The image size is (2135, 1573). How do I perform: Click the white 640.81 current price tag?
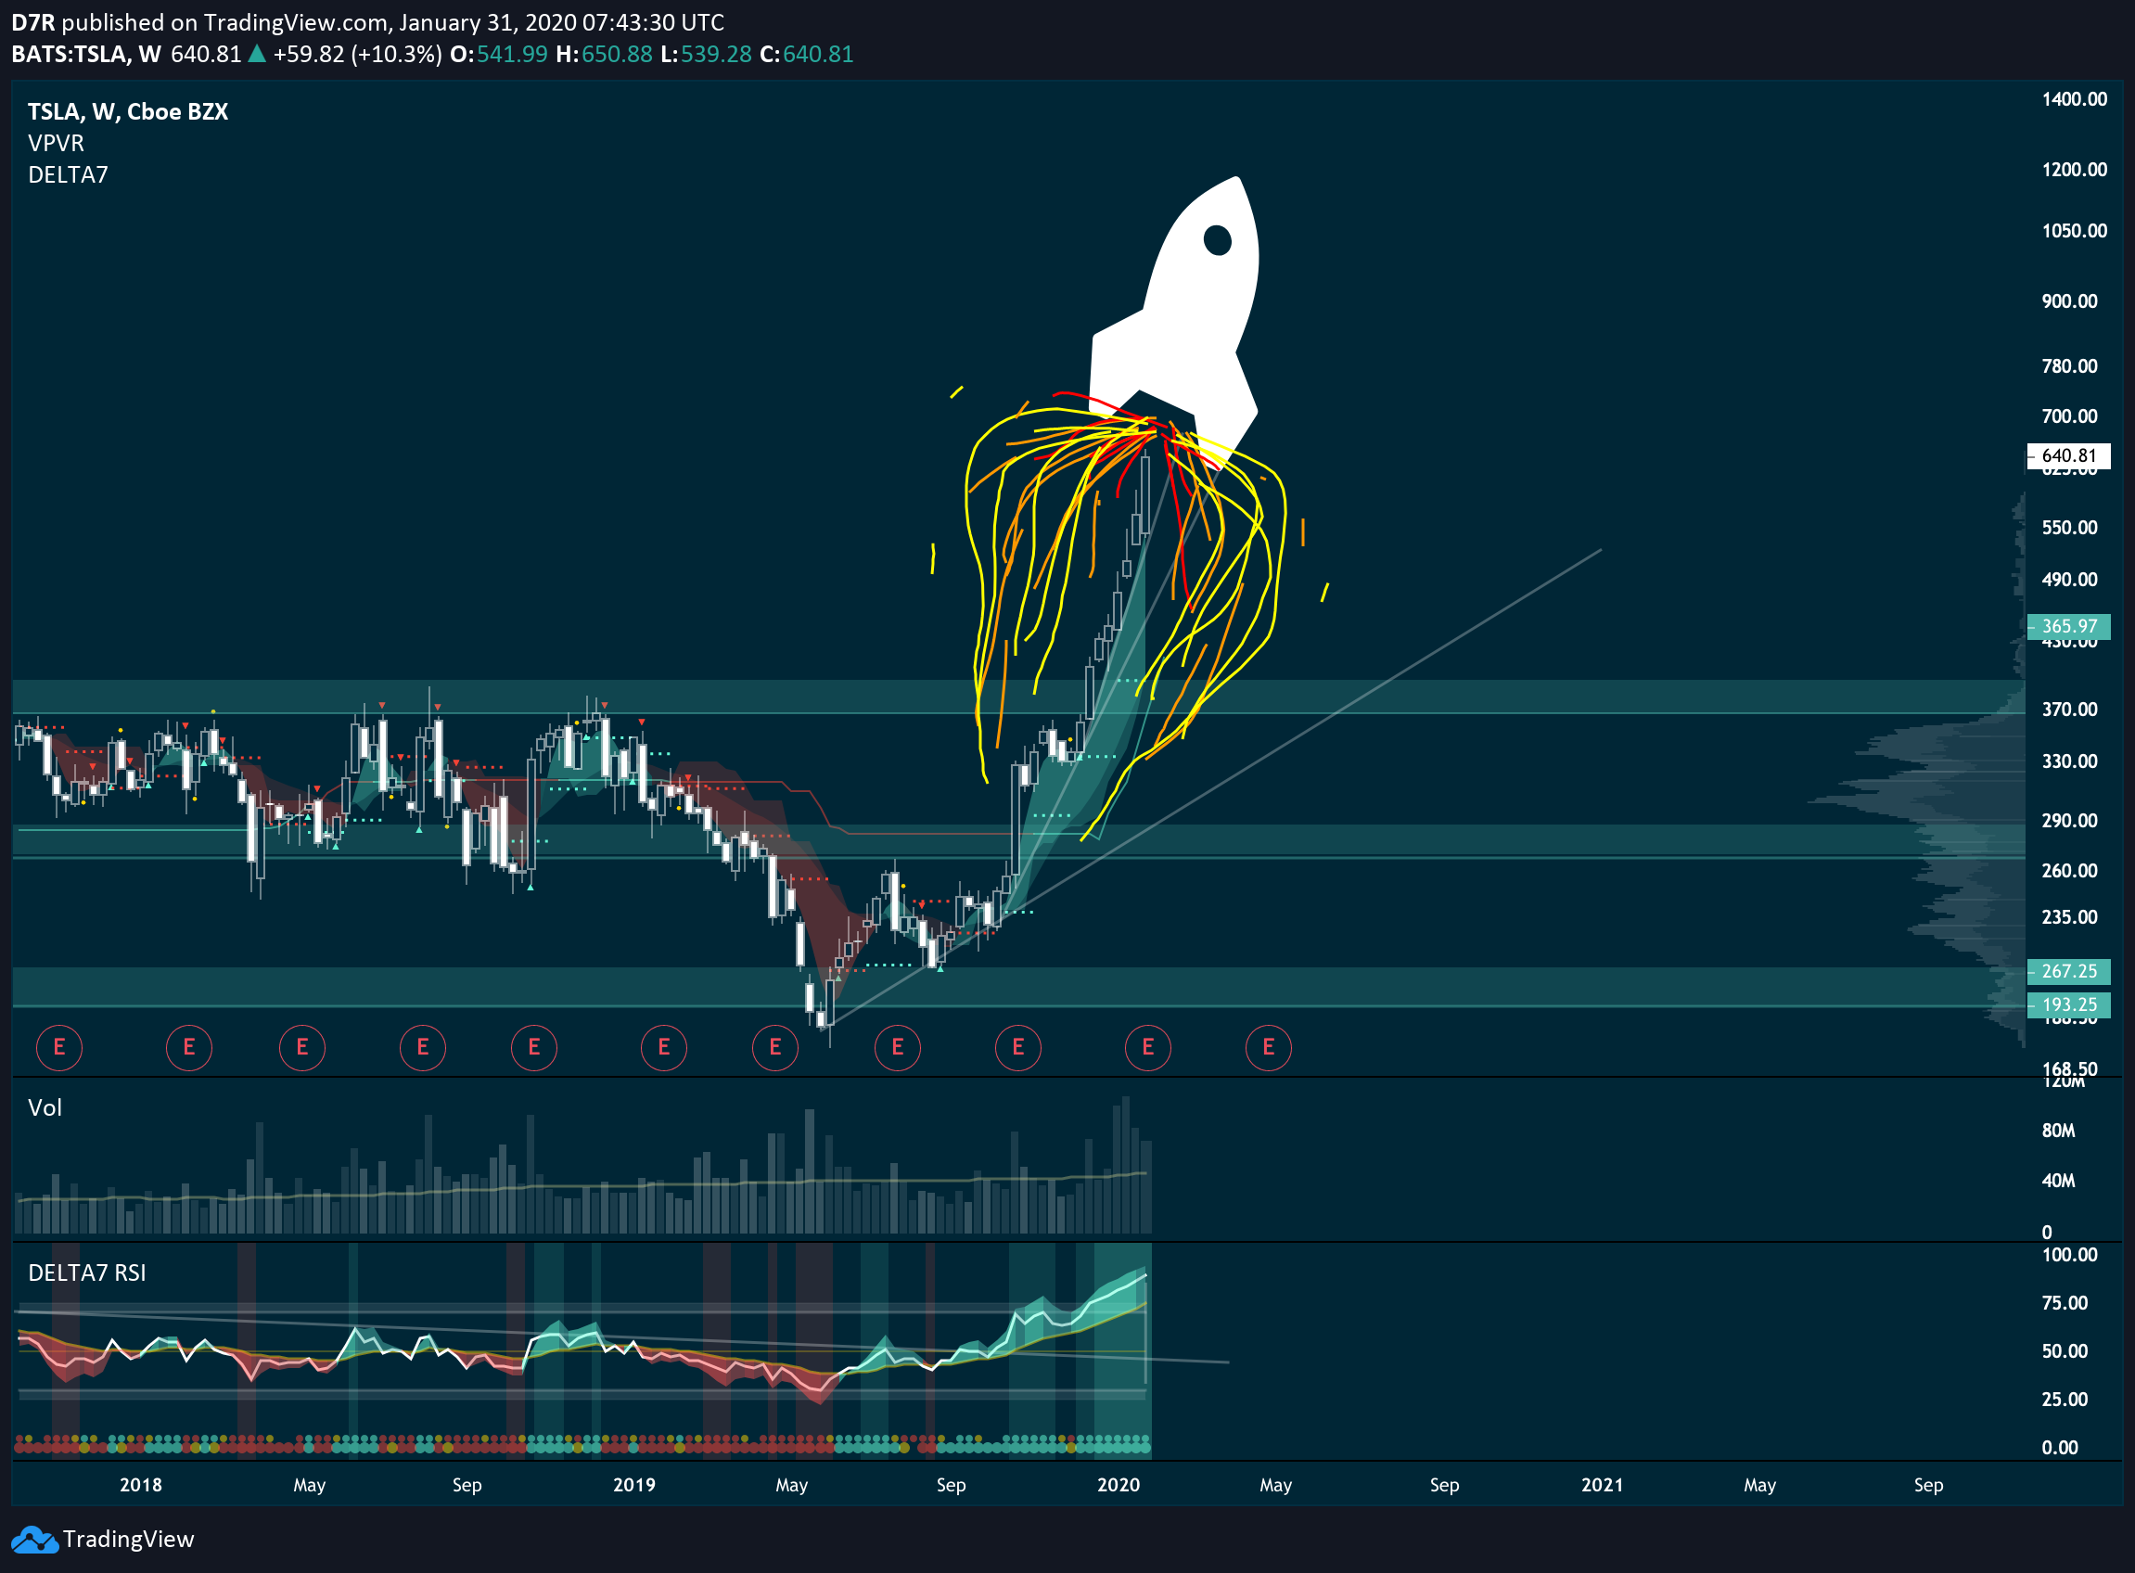[2068, 456]
